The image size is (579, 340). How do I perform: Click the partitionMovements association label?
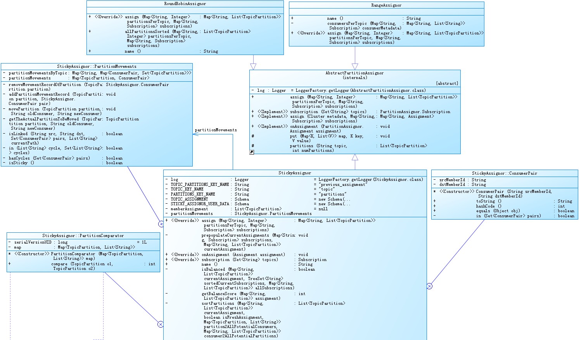pos(216,130)
